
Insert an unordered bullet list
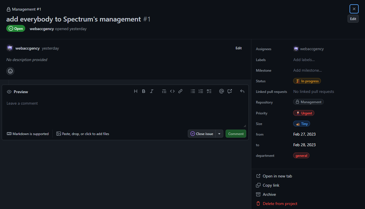193,91
